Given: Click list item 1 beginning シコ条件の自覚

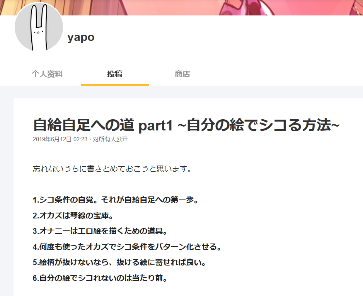Looking at the screenshot, I should tap(116, 200).
